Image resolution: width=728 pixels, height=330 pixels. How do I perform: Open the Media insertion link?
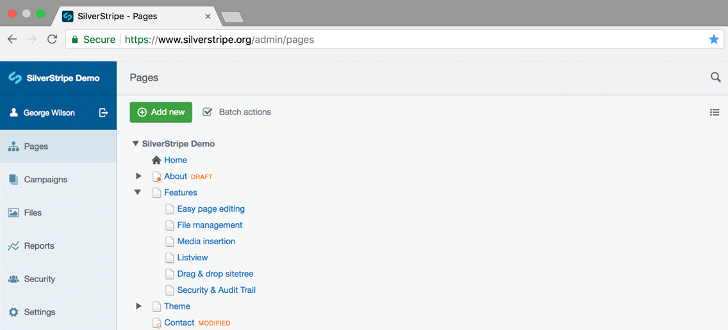pos(206,242)
